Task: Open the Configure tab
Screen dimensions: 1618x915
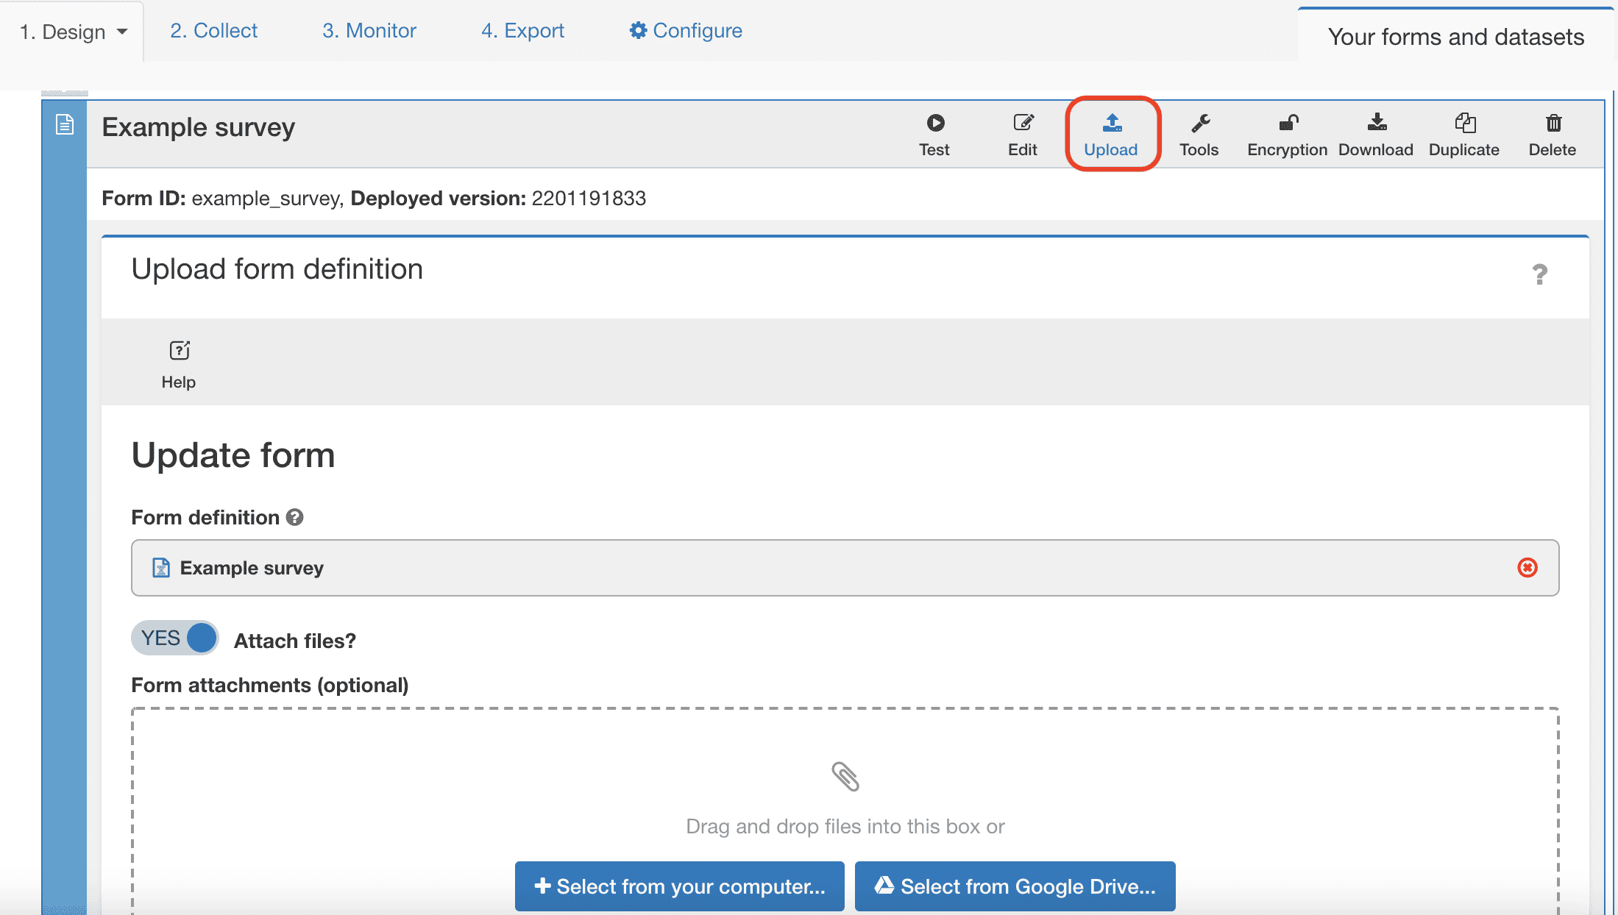Action: (686, 30)
